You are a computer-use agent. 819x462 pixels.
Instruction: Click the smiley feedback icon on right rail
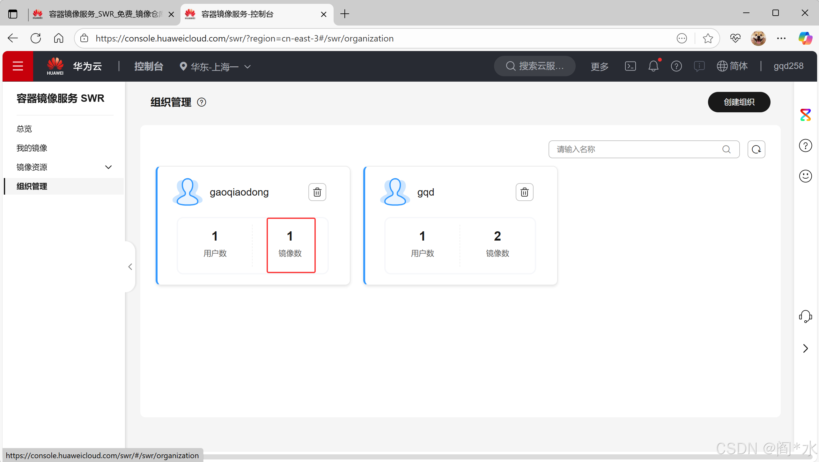(805, 176)
